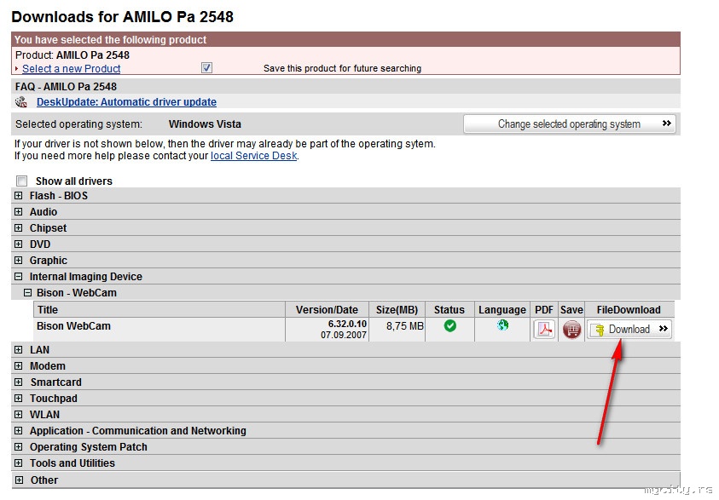Open the Bison WebCam PDF document icon

point(544,329)
